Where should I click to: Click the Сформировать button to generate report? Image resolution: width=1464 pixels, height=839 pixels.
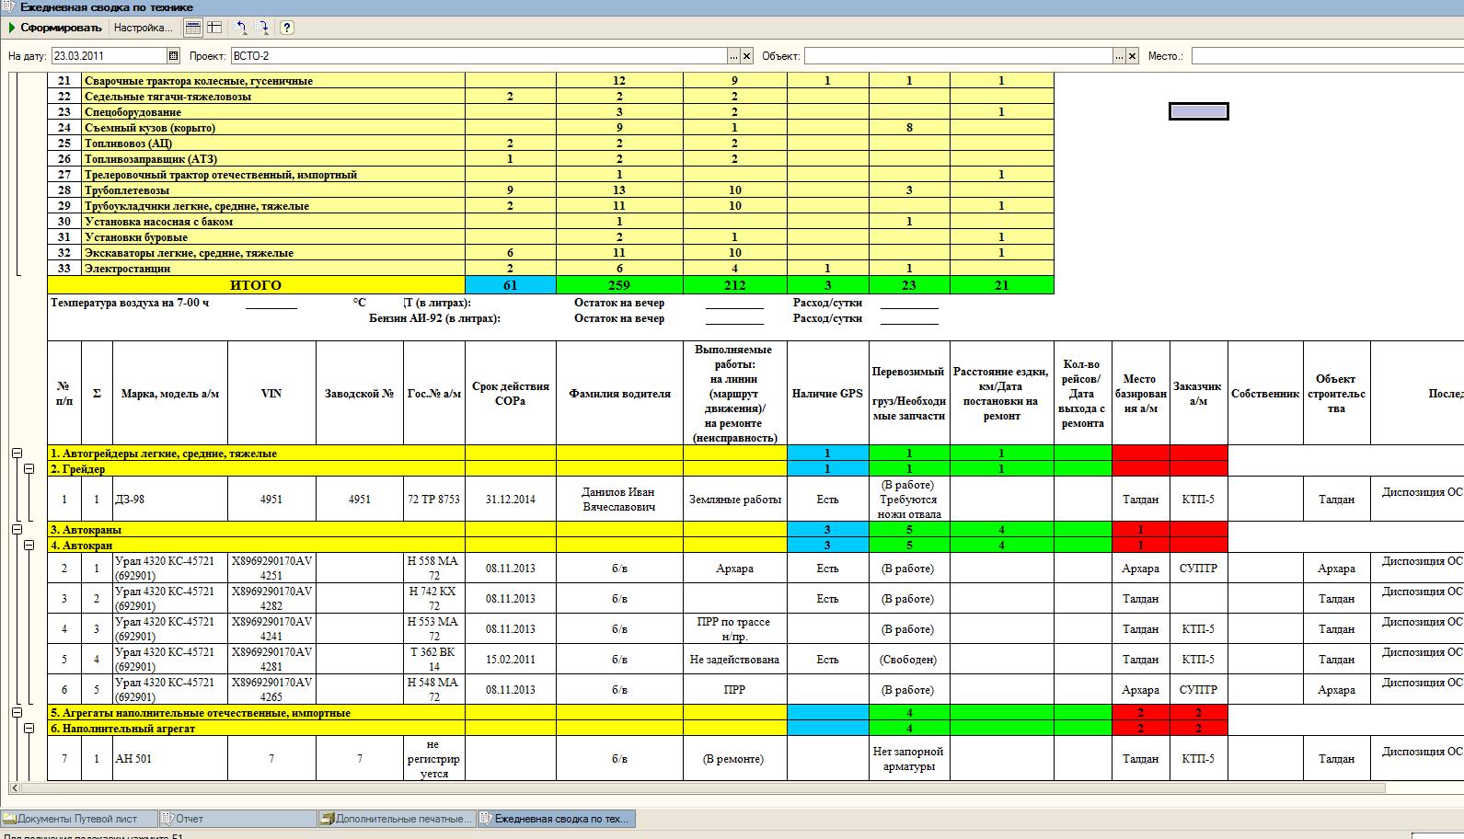coord(55,28)
